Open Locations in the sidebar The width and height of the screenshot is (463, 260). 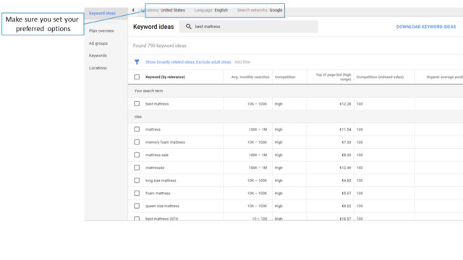[98, 68]
